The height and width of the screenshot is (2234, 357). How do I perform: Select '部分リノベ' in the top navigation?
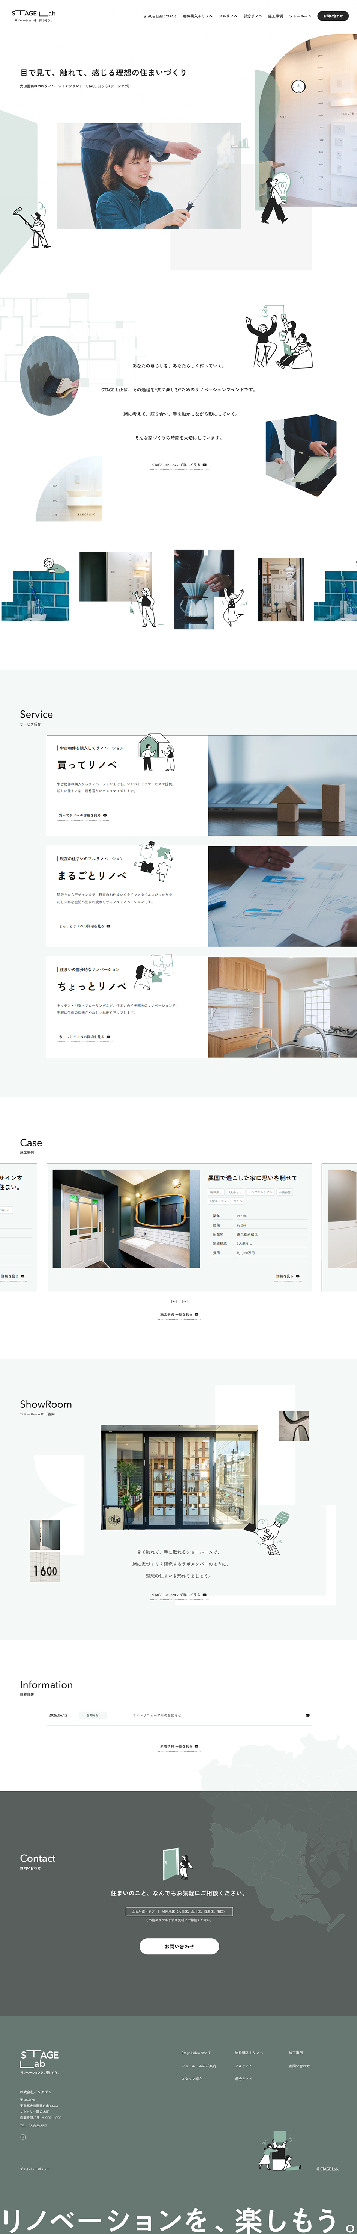click(x=253, y=16)
